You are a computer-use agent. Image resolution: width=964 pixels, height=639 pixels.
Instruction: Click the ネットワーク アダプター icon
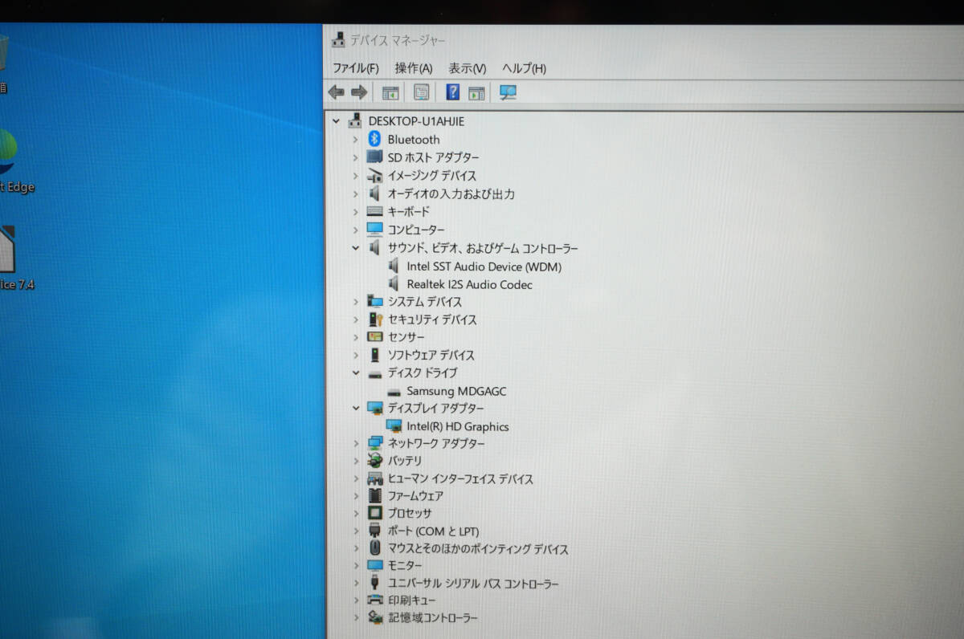coord(374,443)
